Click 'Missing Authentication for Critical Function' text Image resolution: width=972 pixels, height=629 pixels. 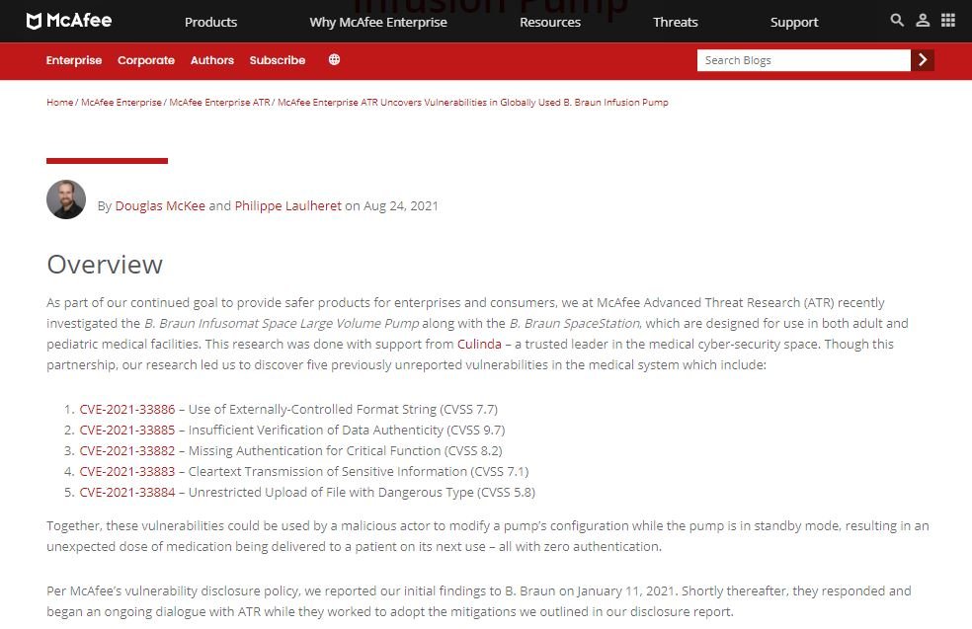pyautogui.click(x=314, y=450)
